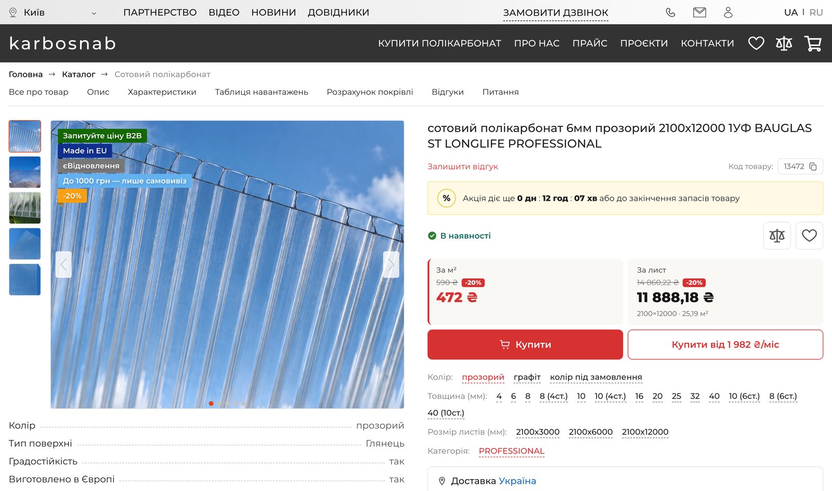832x491 pixels.
Task: Switch language to RU
Action: [x=816, y=12]
